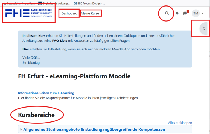Open the Meine Kurse tab
This screenshot has width=210, height=134.
pos(91,13)
